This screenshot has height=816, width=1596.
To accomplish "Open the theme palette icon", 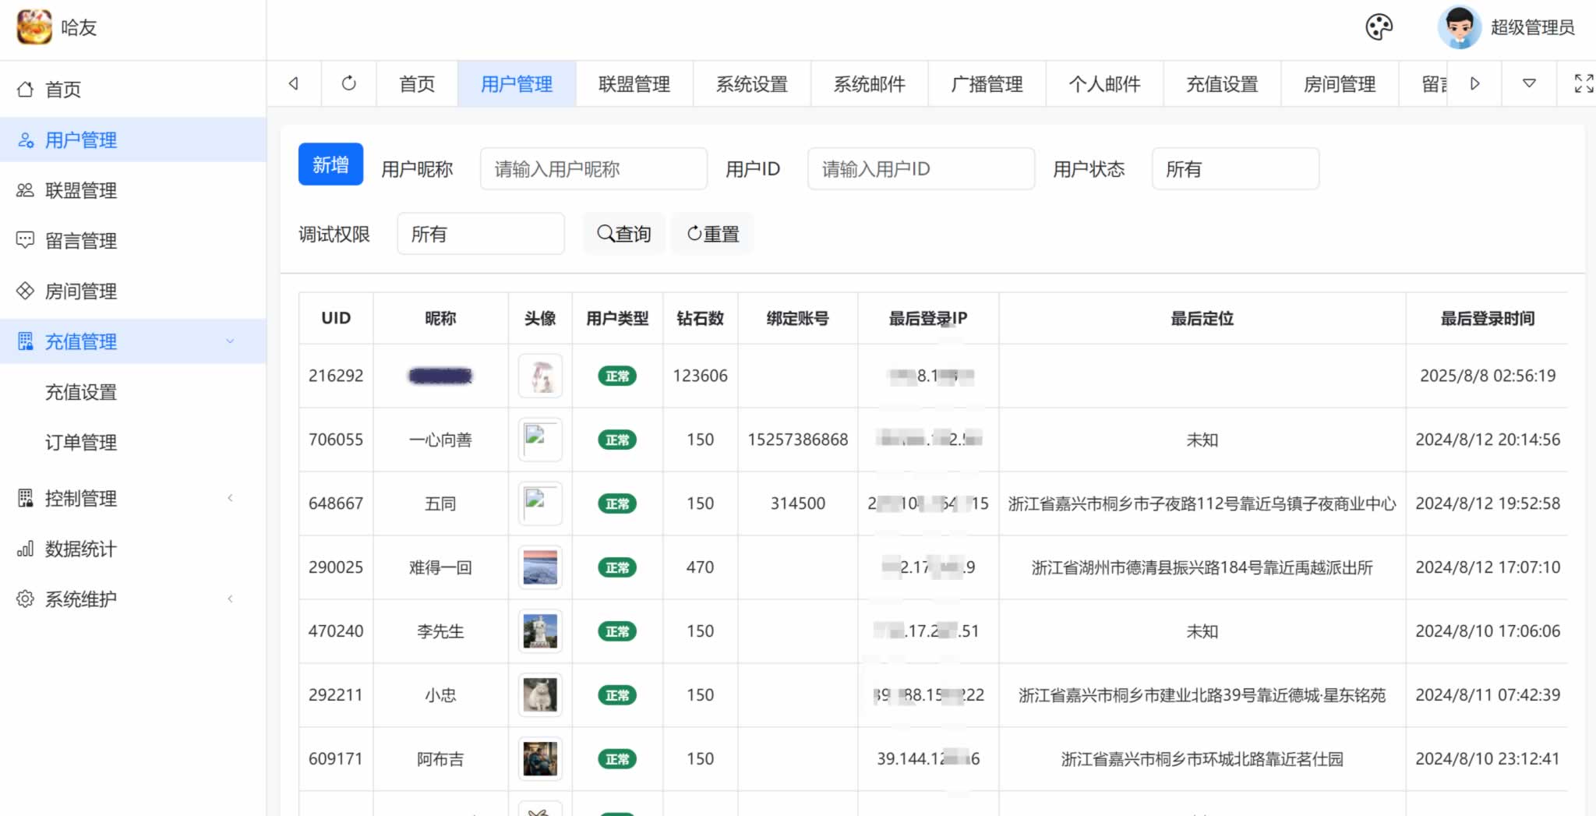I will pyautogui.click(x=1379, y=27).
